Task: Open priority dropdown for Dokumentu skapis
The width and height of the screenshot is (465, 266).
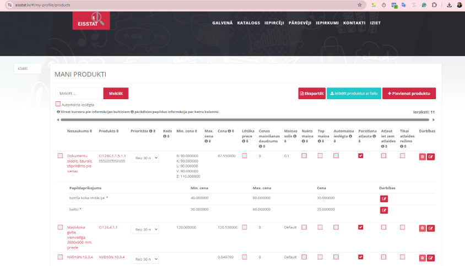Action: pos(144,158)
